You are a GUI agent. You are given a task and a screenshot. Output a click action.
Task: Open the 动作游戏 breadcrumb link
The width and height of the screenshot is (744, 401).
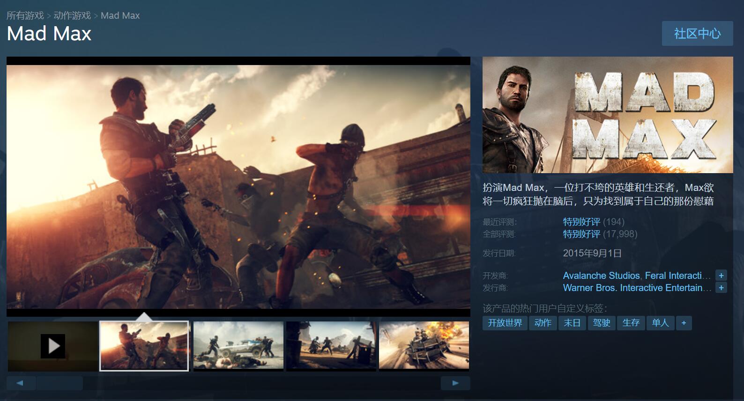72,15
